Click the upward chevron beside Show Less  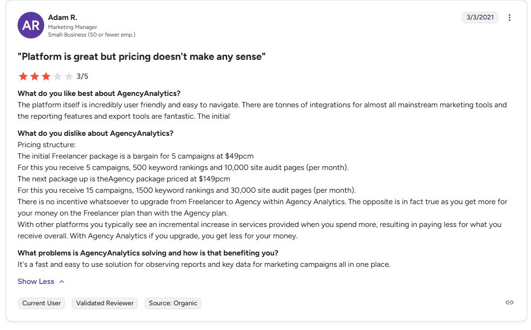62,282
